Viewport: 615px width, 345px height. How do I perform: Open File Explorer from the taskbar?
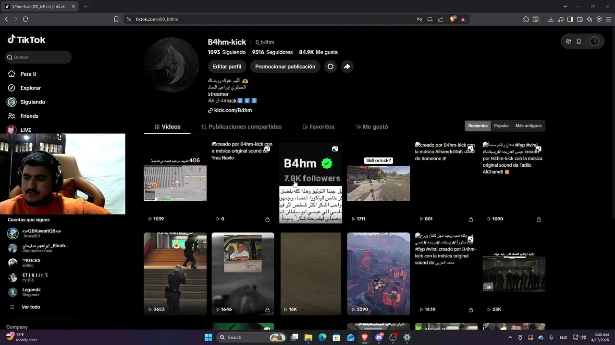tap(308, 337)
